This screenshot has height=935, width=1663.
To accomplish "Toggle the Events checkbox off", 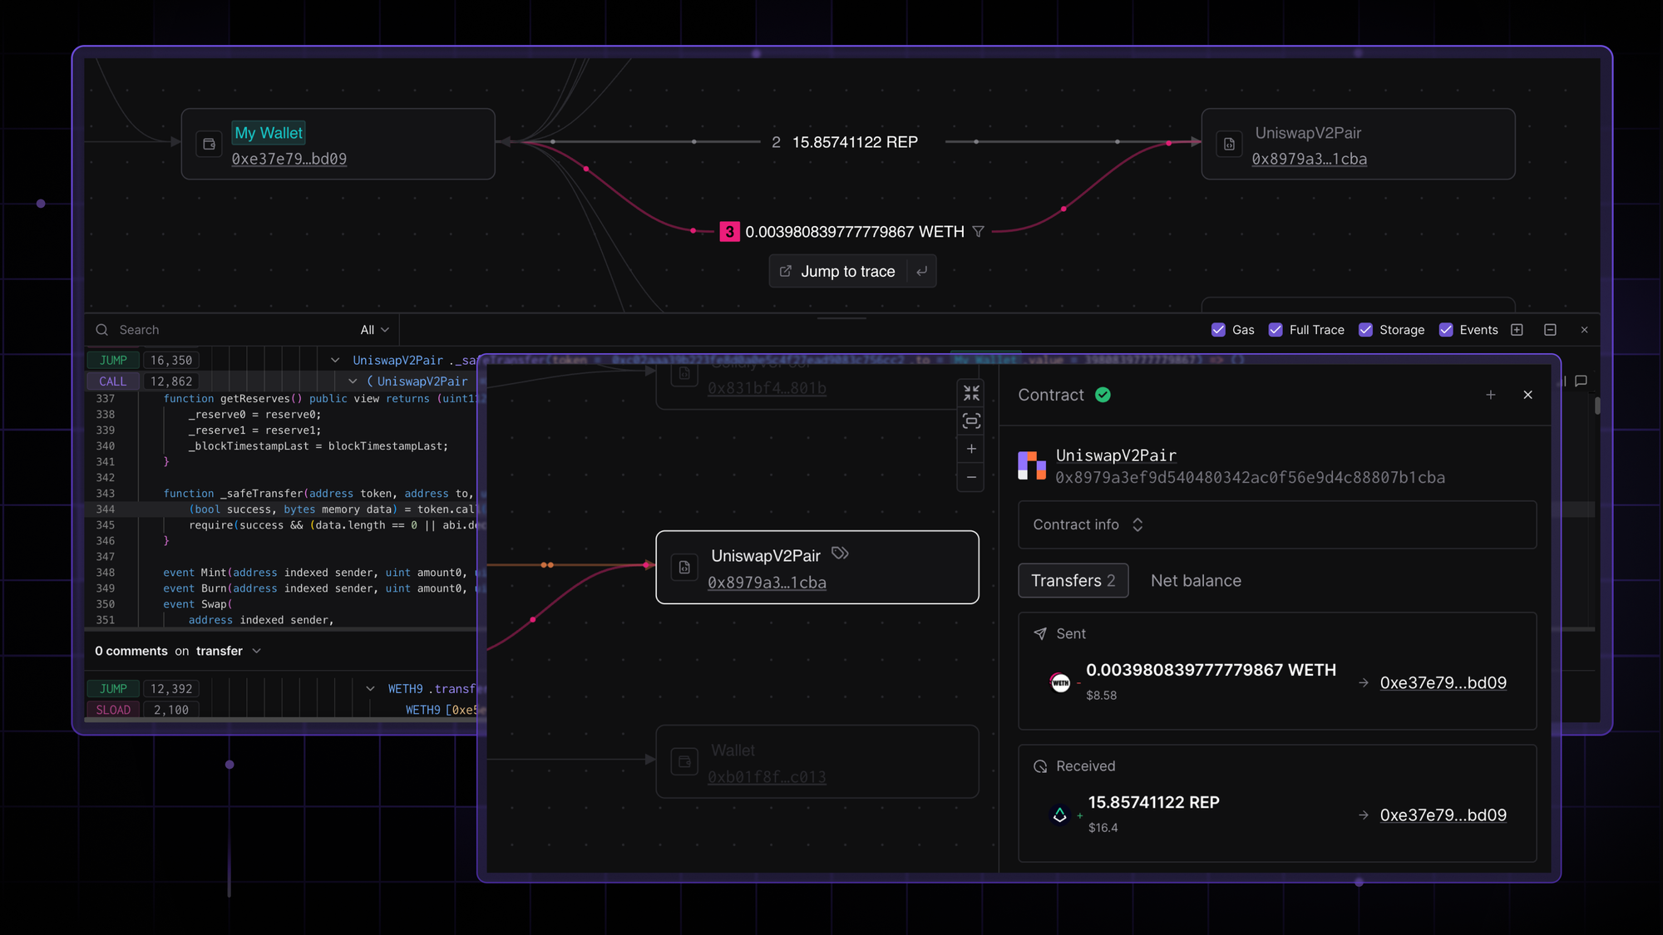I will point(1448,330).
